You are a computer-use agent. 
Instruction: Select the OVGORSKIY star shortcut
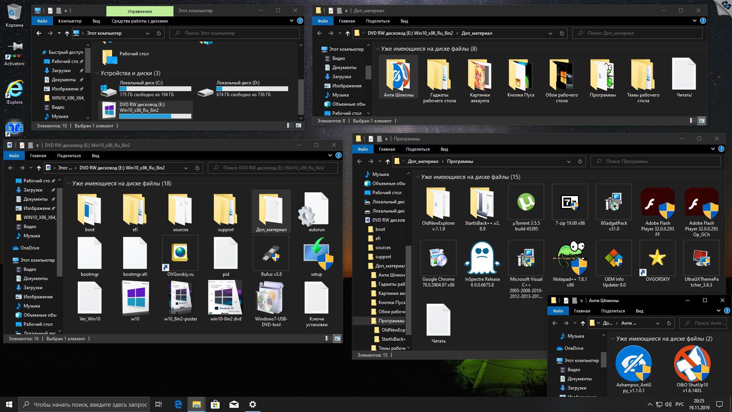[658, 258]
